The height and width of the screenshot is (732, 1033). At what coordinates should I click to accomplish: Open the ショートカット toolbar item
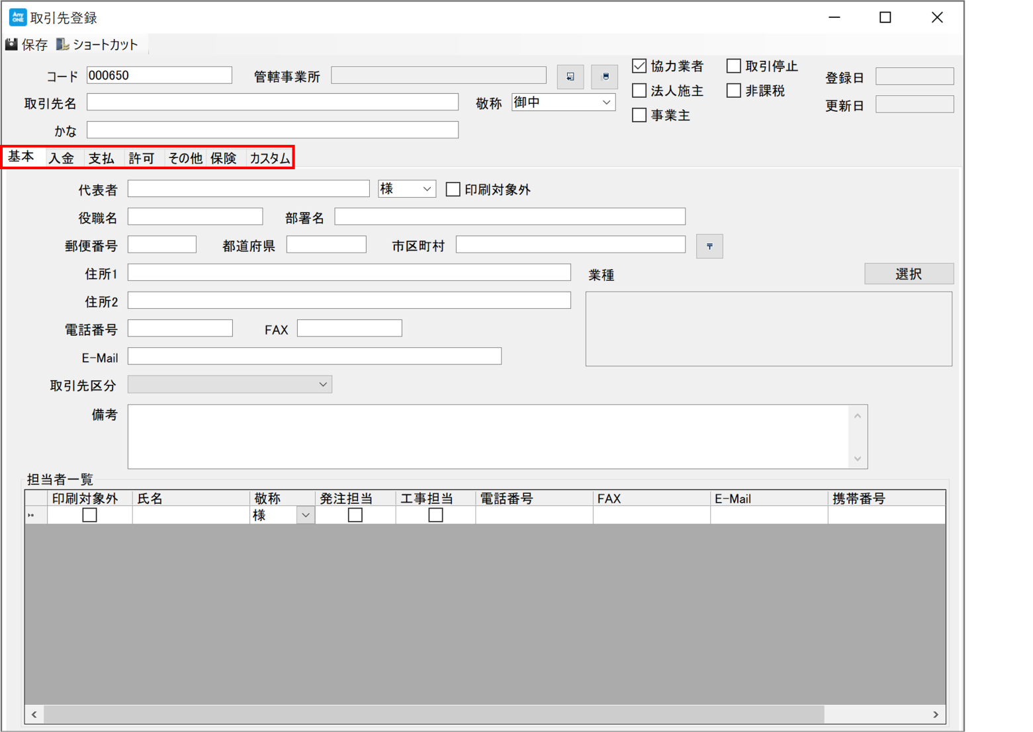(x=97, y=44)
